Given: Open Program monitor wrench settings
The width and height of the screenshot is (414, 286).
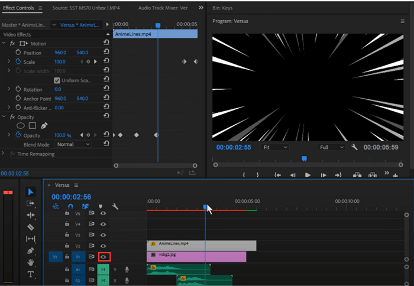Looking at the screenshot, I should tap(354, 147).
